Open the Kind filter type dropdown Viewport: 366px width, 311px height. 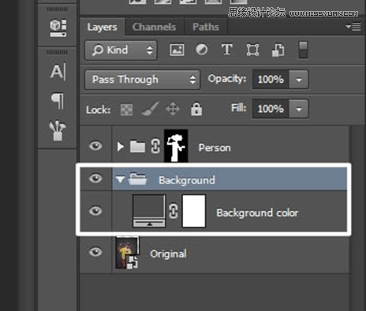121,50
